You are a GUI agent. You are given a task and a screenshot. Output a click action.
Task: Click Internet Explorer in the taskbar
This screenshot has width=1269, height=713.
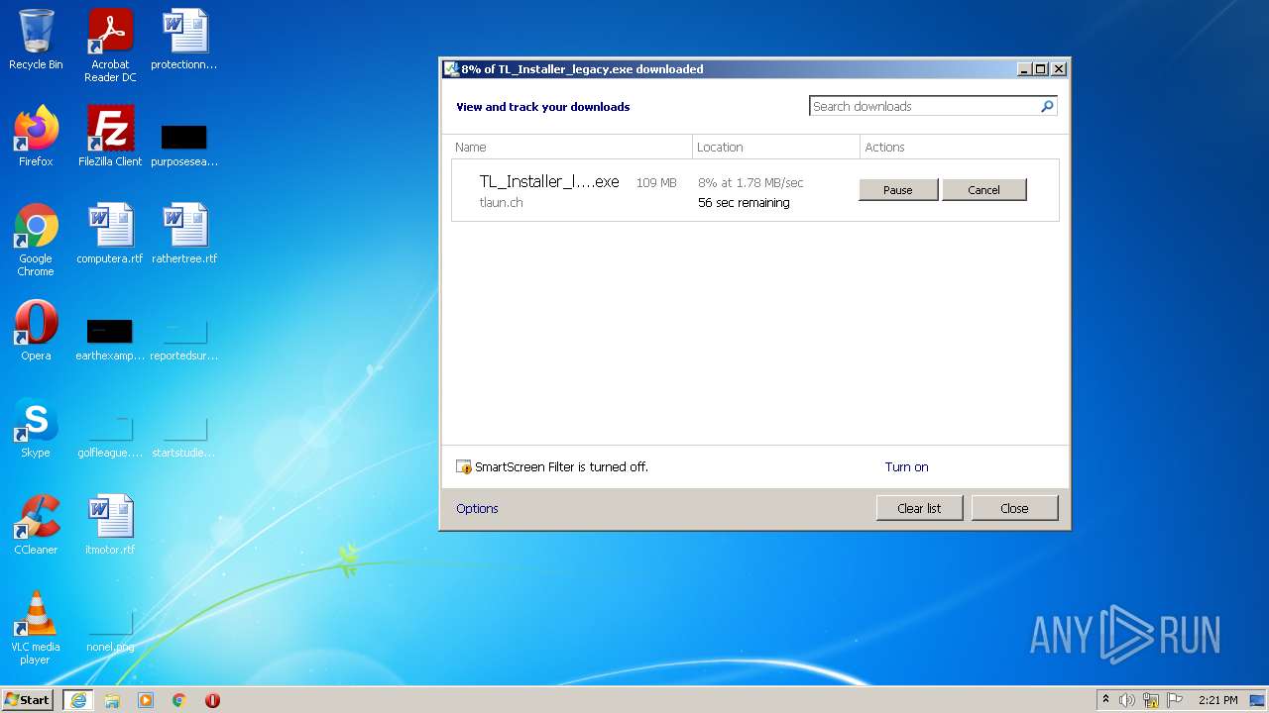[x=78, y=700]
